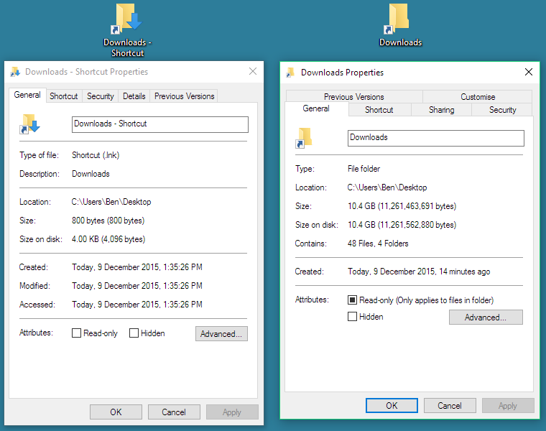Image resolution: width=546 pixels, height=431 pixels.
Task: Close the Downloads Properties window
Action: coord(529,72)
